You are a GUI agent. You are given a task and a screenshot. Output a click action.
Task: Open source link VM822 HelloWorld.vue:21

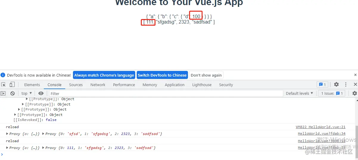point(320,127)
